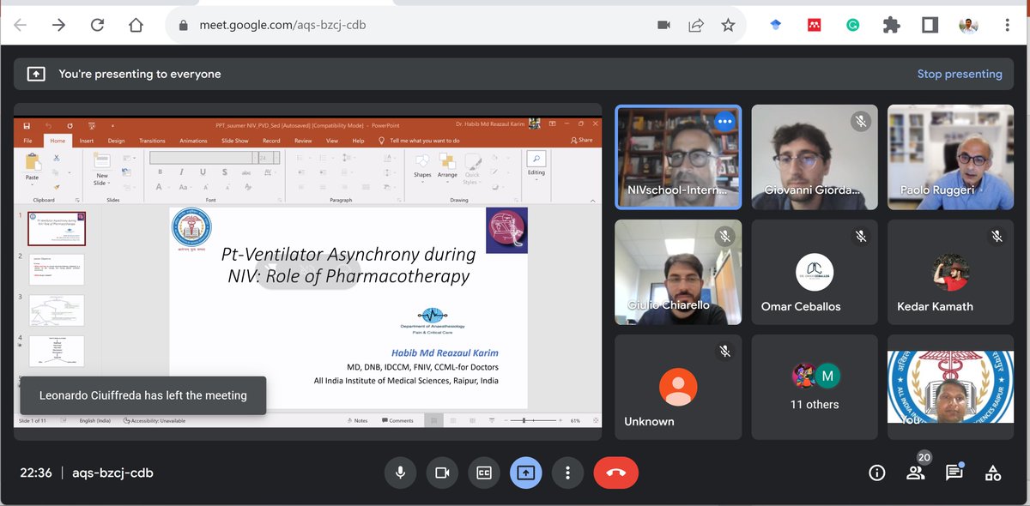
Task: Open the File tab in PowerPoint
Action: click(28, 141)
